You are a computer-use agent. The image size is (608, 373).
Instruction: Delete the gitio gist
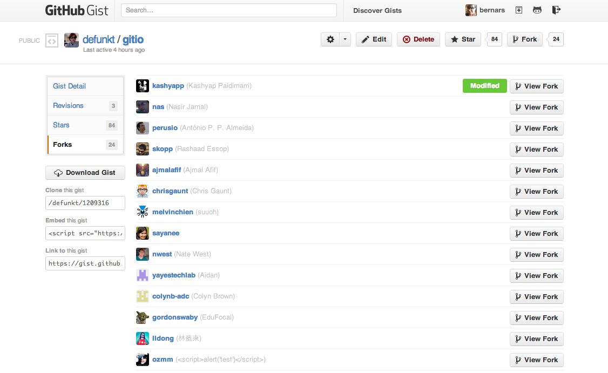pos(418,39)
